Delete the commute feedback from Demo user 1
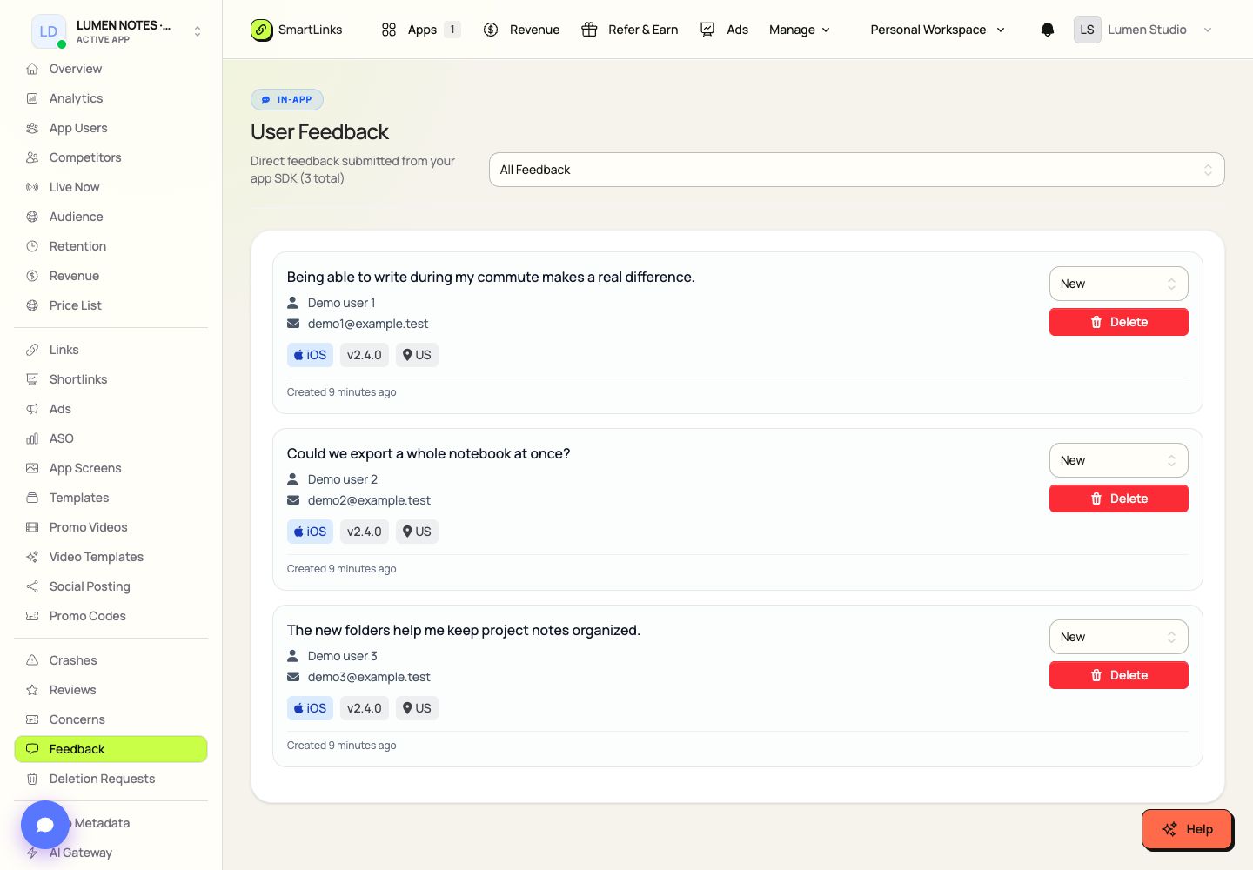 coord(1118,322)
